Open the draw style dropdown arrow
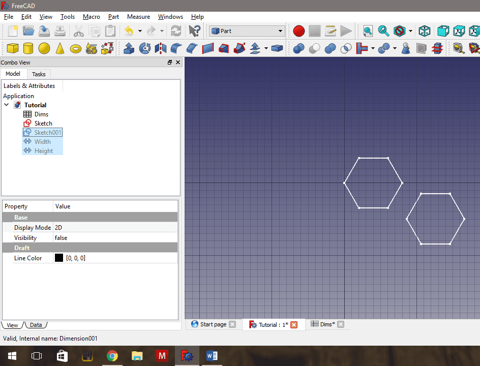480x366 pixels. pyautogui.click(x=410, y=30)
